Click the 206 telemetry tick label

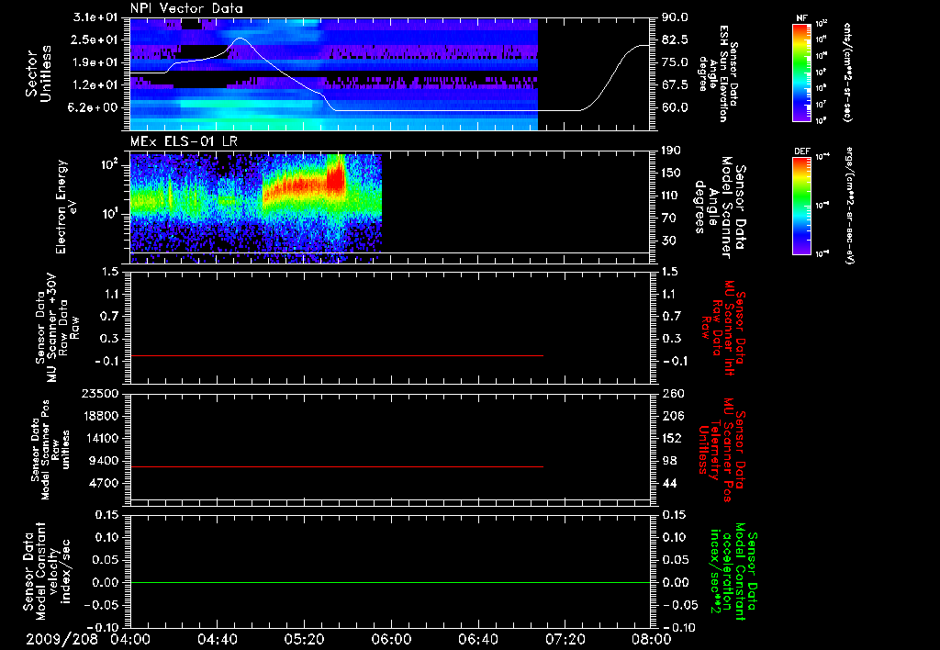(673, 416)
